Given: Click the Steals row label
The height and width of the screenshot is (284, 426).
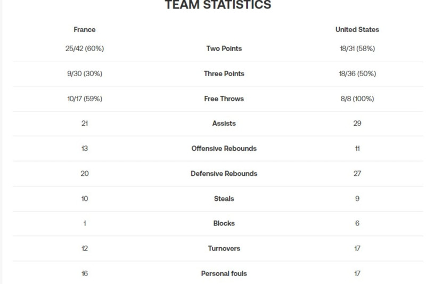Looking at the screenshot, I should click(x=224, y=199).
